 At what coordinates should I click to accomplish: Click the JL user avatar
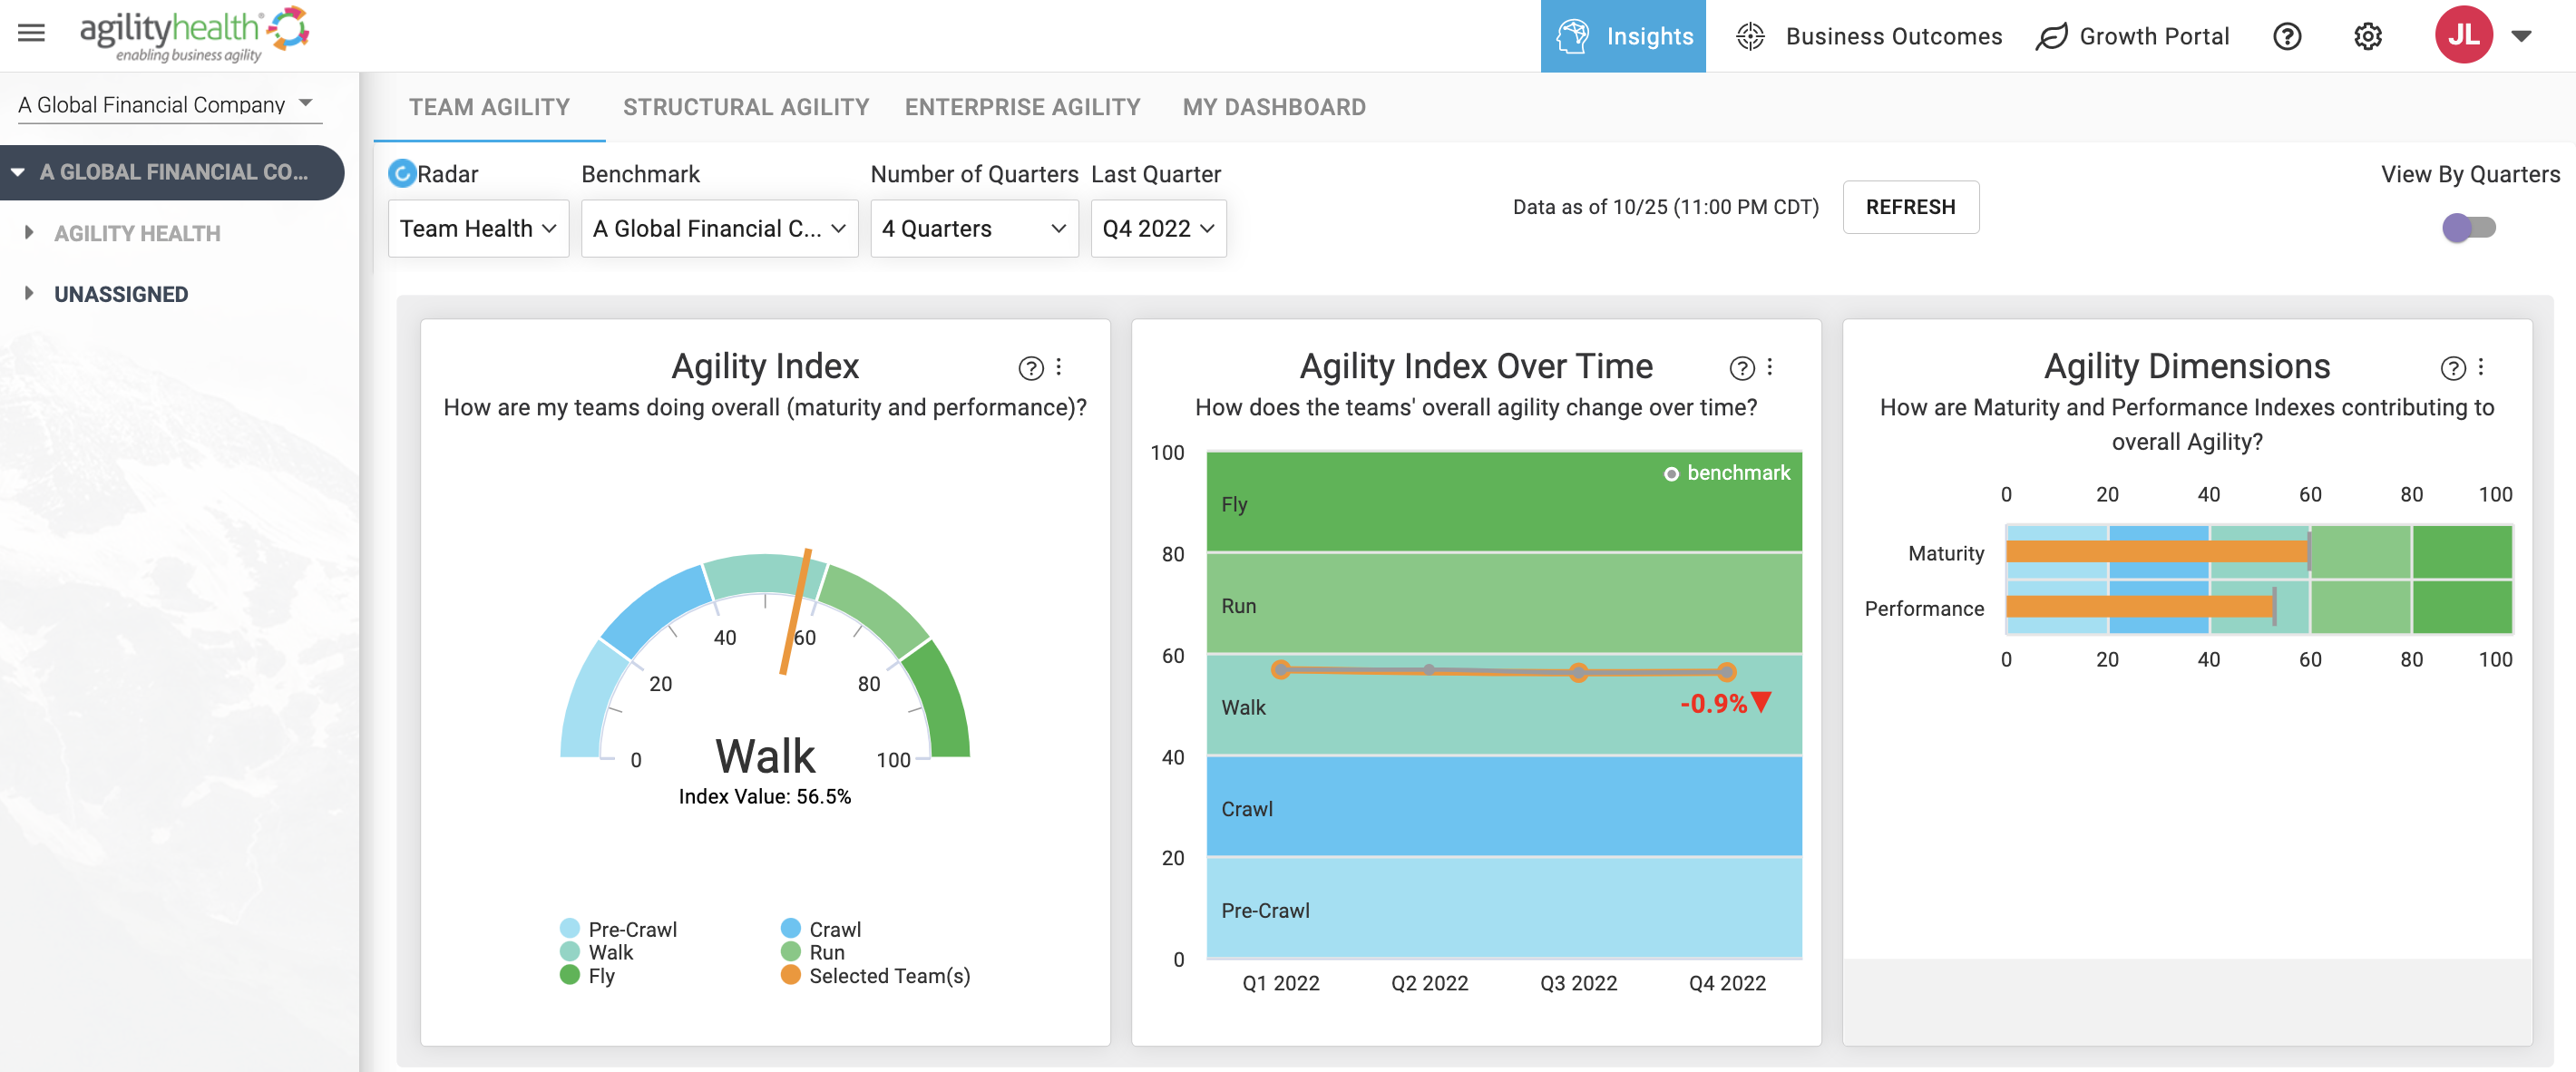point(2463,35)
